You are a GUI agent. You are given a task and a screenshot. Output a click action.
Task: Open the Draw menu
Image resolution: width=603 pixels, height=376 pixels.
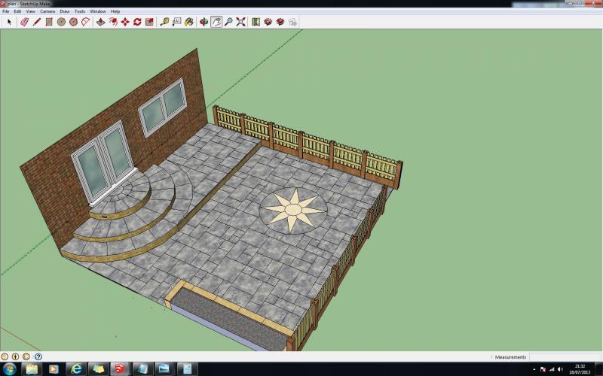pos(65,11)
